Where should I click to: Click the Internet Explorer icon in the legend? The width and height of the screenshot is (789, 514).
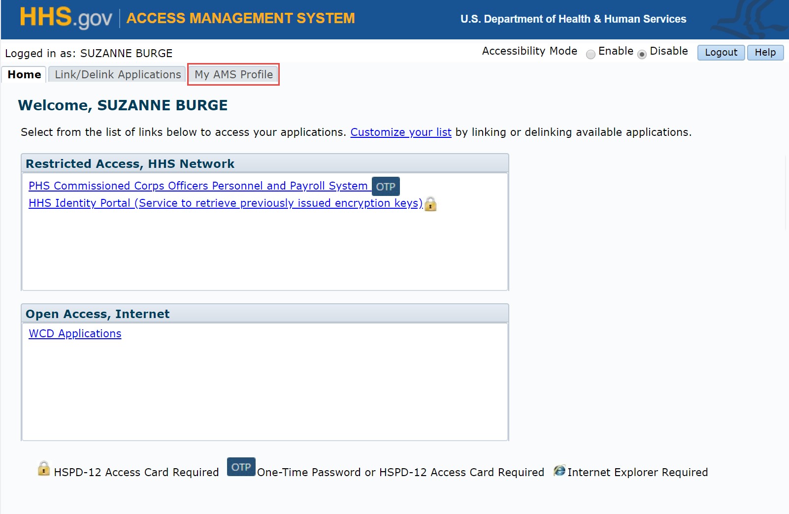tap(559, 471)
